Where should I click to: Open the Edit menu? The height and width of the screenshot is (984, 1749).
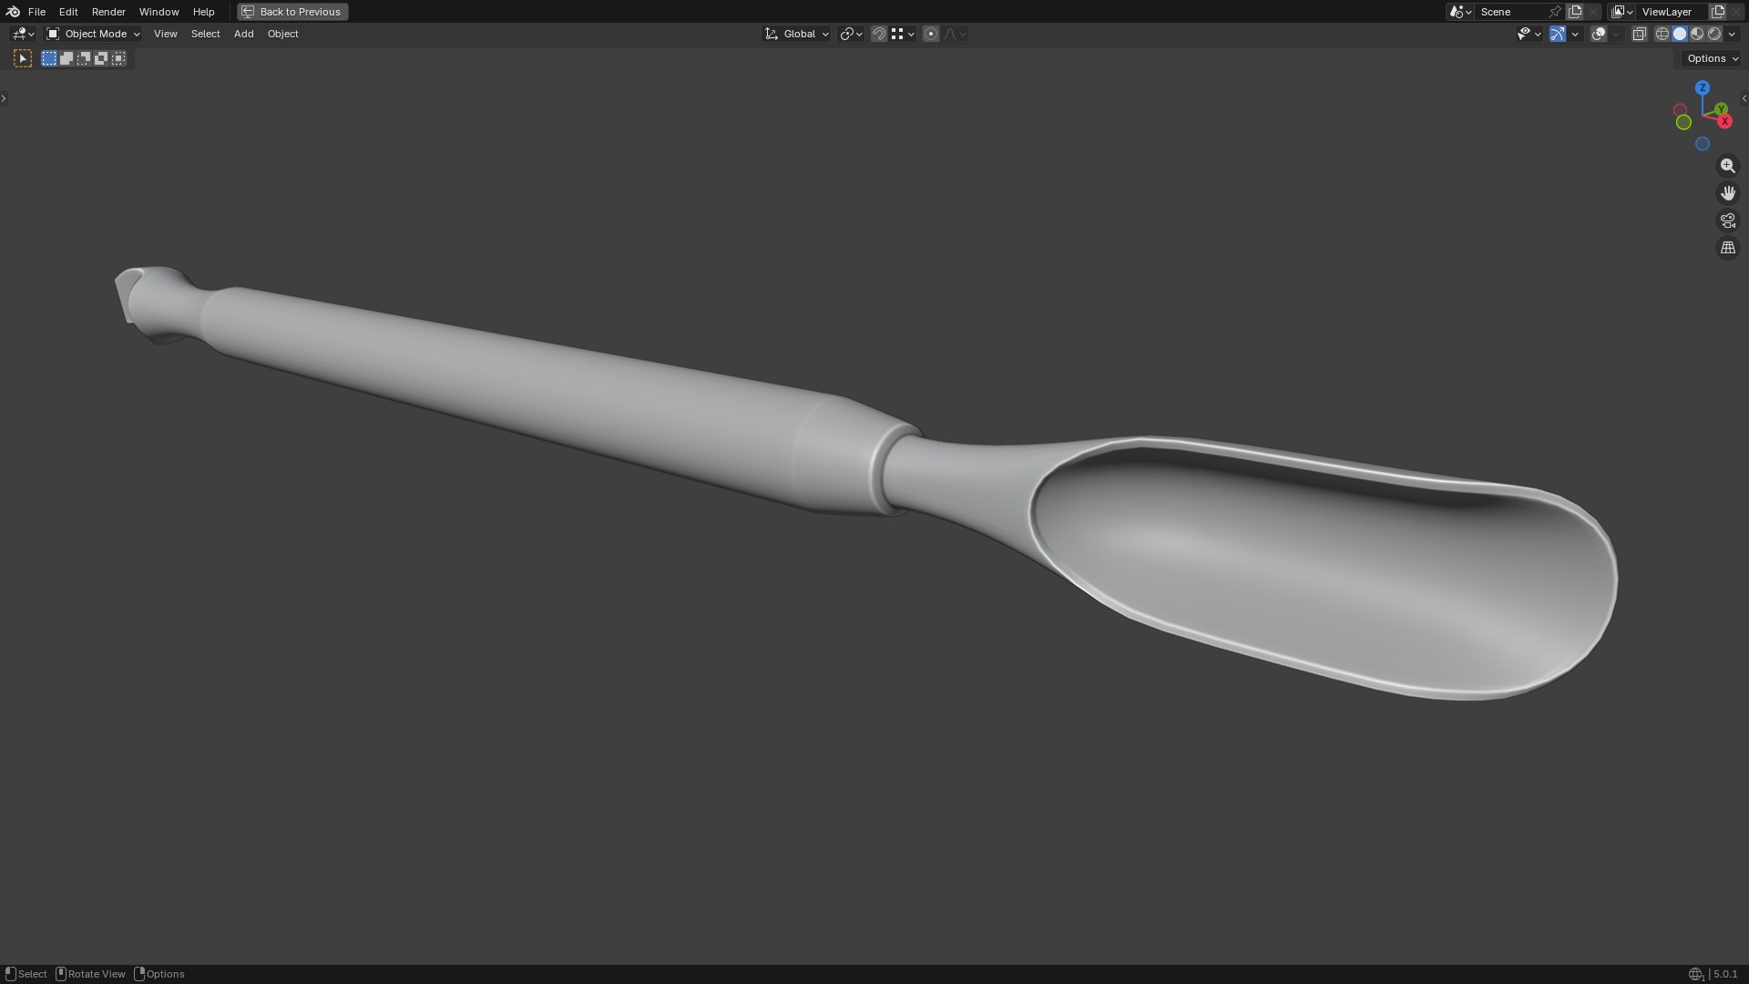68,12
